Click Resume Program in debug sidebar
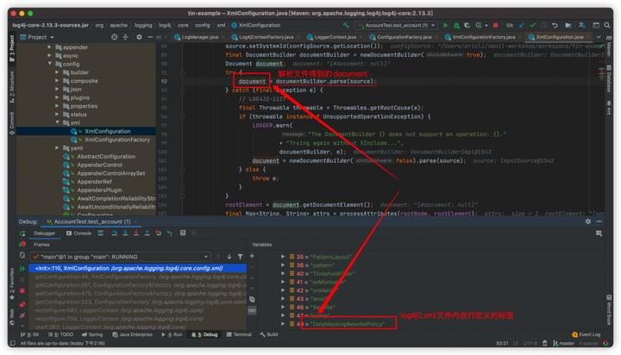The height and width of the screenshot is (355, 621). point(22,268)
